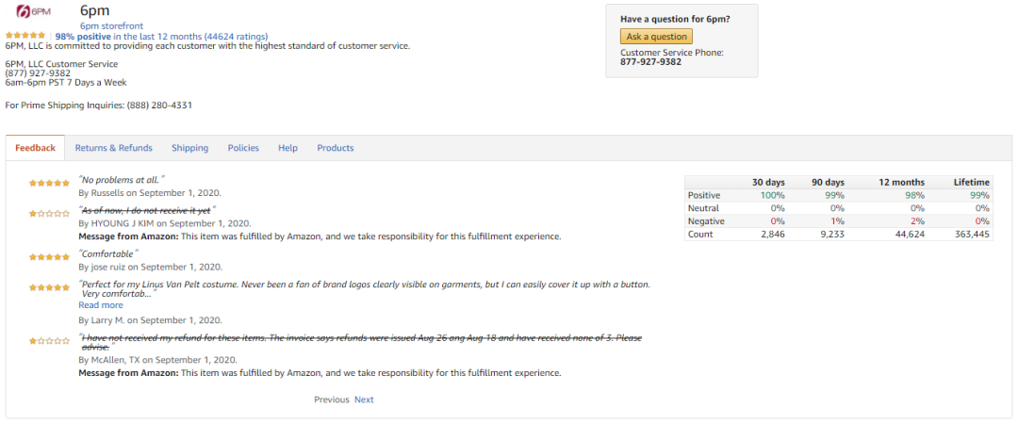This screenshot has height=424, width=1018.
Task: Click the Ask a question button
Action: 656,37
